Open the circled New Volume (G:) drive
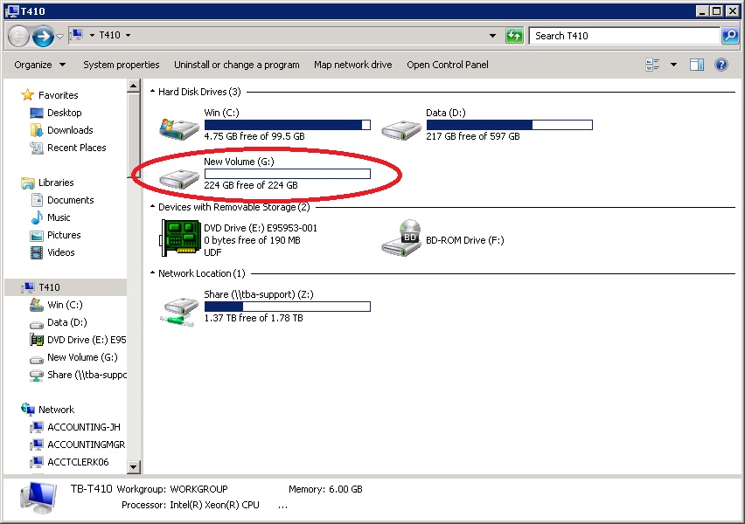The width and height of the screenshot is (745, 524). click(x=178, y=174)
